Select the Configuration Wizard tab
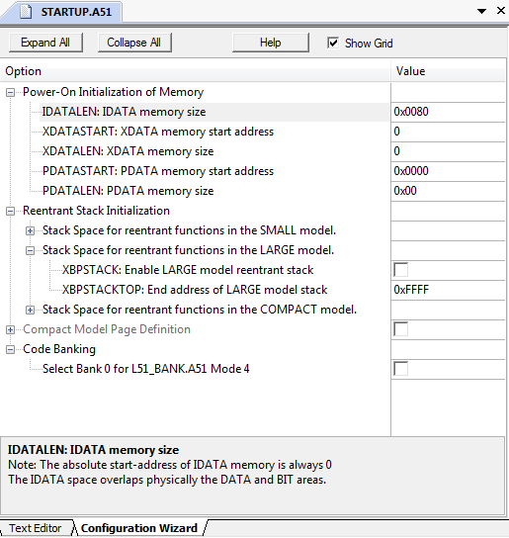Image resolution: width=509 pixels, height=538 pixels. click(x=139, y=528)
